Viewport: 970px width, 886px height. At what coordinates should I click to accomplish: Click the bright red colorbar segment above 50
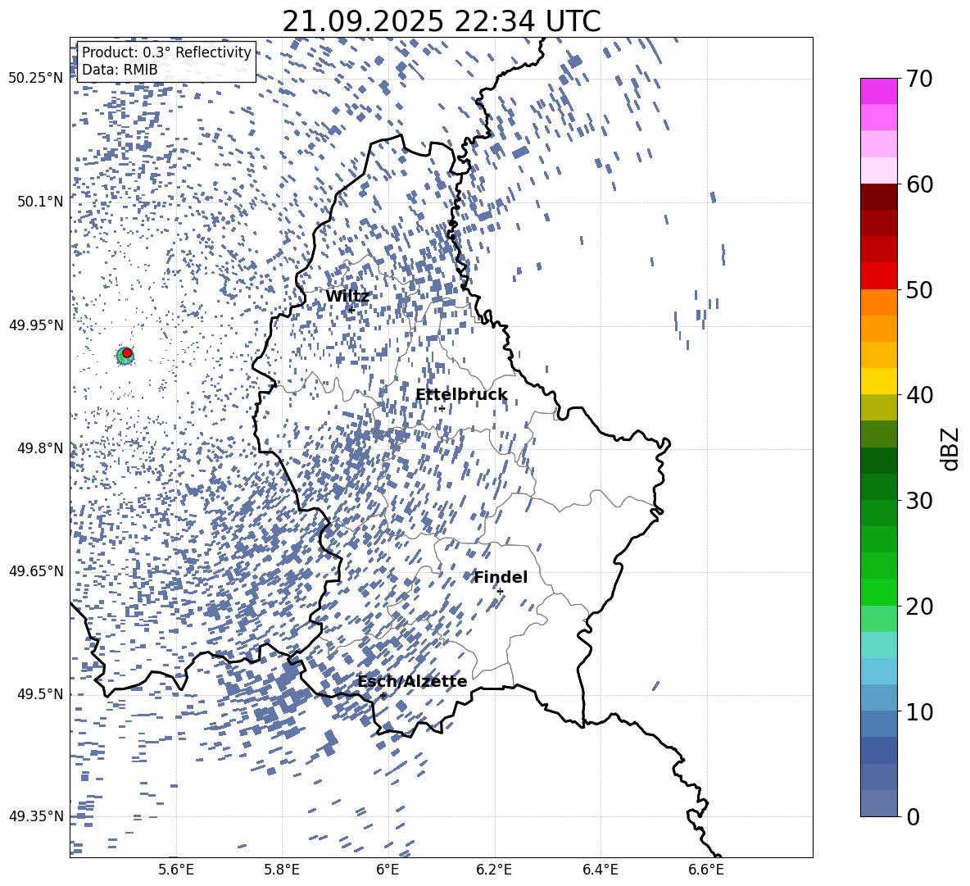pyautogui.click(x=879, y=276)
